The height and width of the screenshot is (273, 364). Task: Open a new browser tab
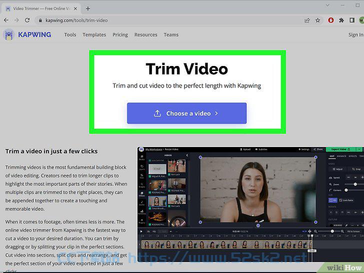(x=88, y=9)
